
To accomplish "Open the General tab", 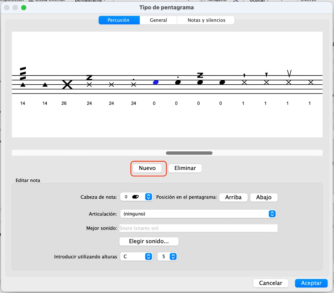I will pyautogui.click(x=158, y=20).
